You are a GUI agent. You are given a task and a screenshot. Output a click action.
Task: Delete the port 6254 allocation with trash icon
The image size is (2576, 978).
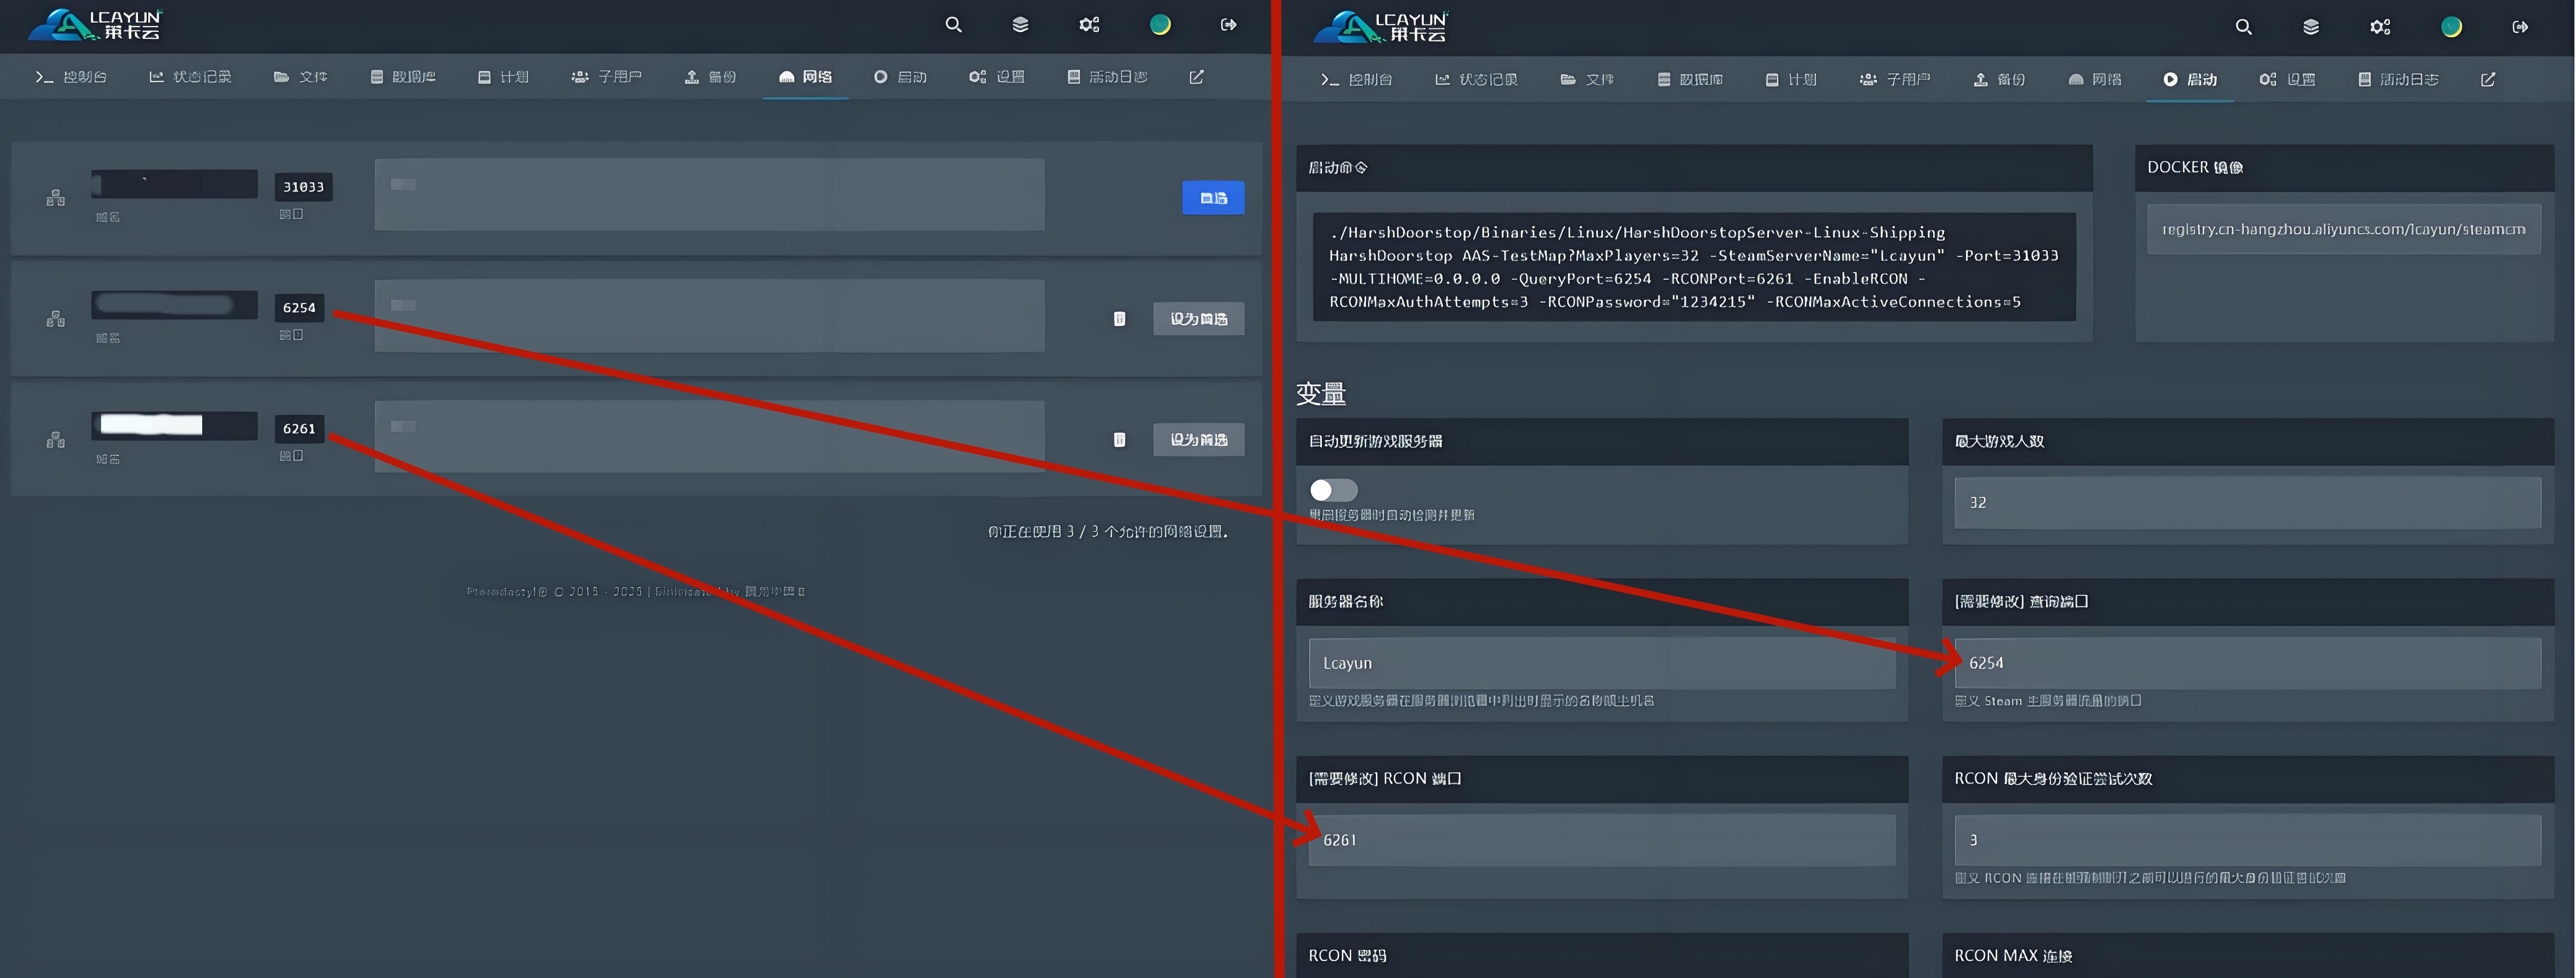coord(1120,319)
